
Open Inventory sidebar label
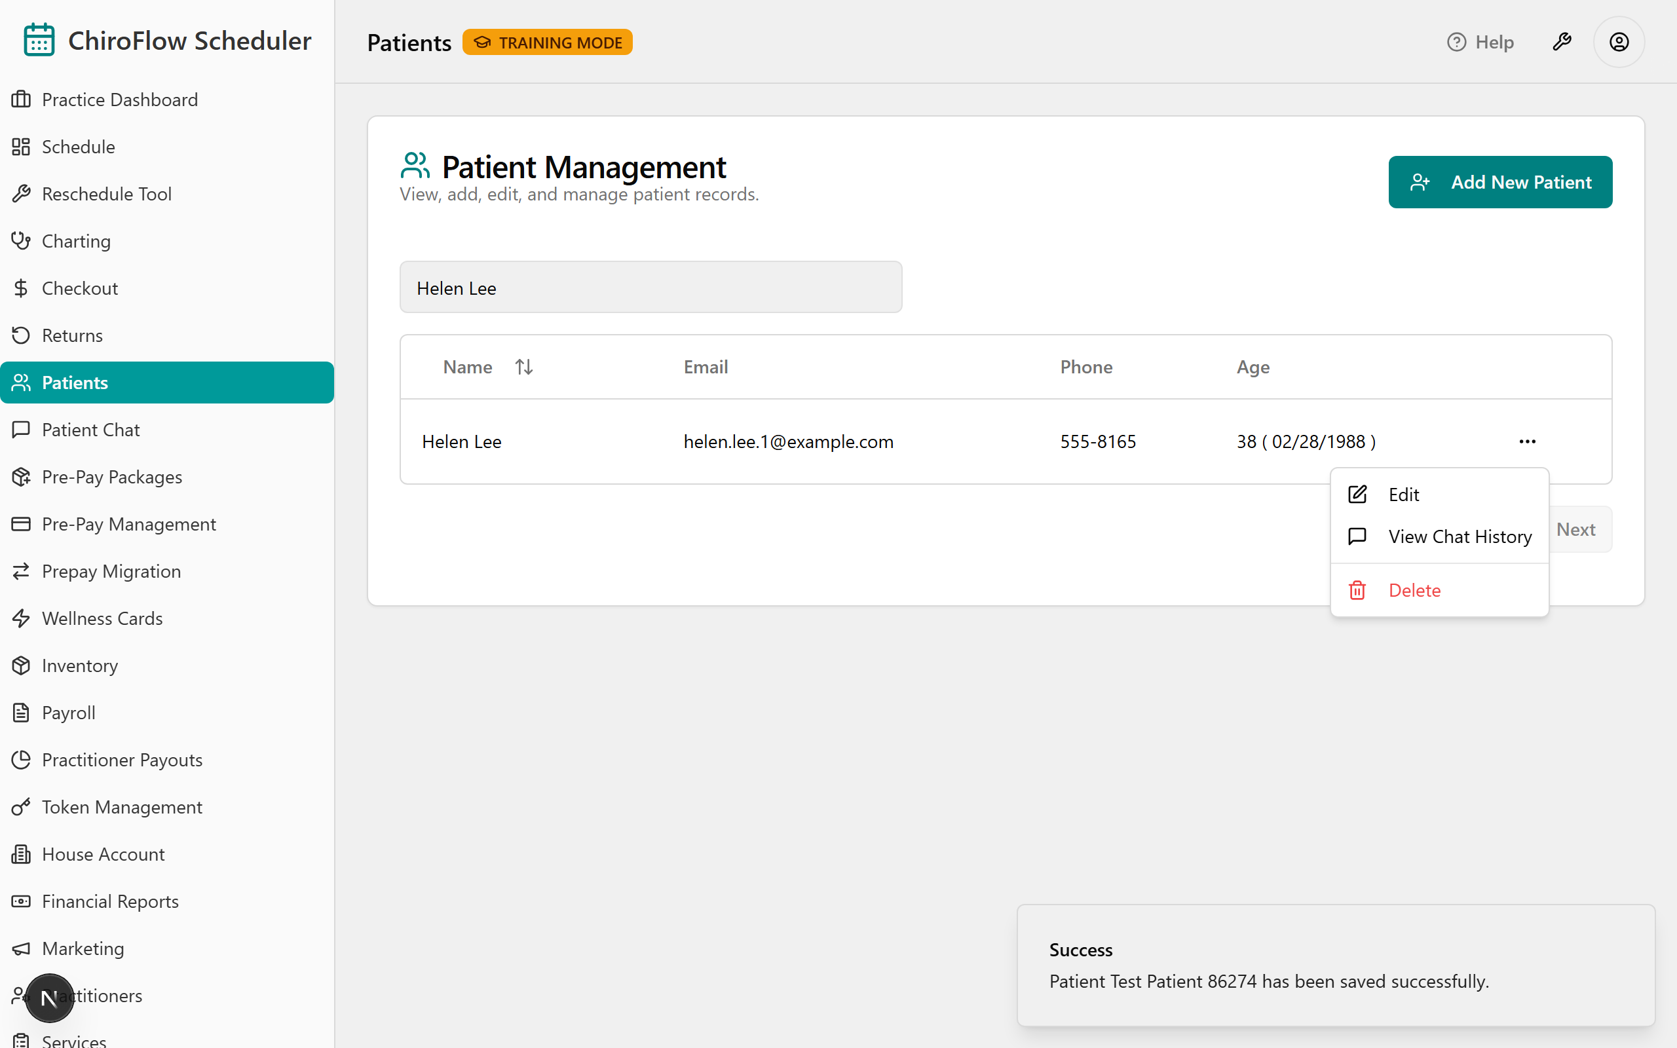click(80, 665)
